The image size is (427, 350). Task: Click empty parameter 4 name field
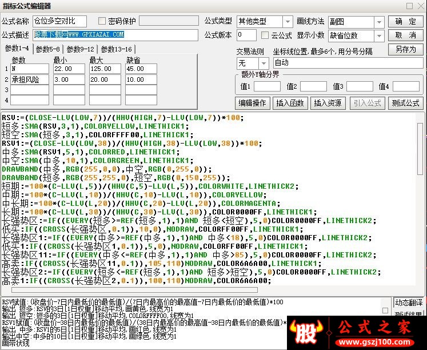30,100
